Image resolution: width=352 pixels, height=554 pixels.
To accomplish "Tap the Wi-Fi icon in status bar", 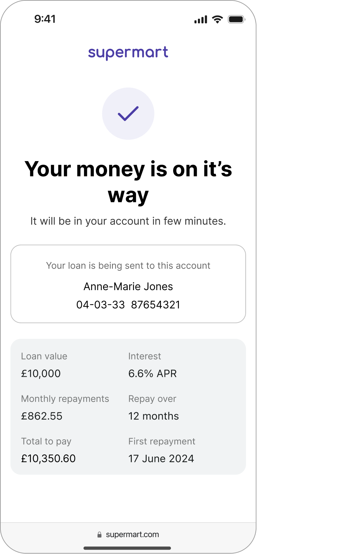I will pos(217,20).
